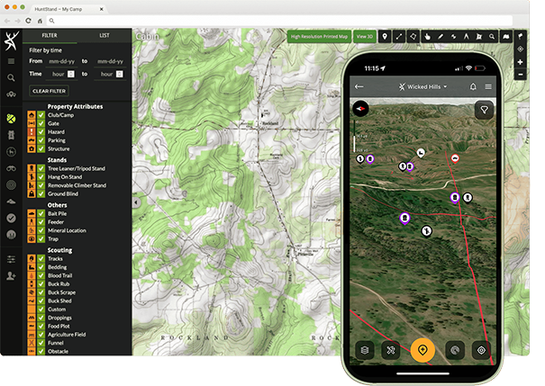This screenshot has height=386, width=545.
Task: Click the CLEAR FILTER button
Action: pyautogui.click(x=49, y=91)
